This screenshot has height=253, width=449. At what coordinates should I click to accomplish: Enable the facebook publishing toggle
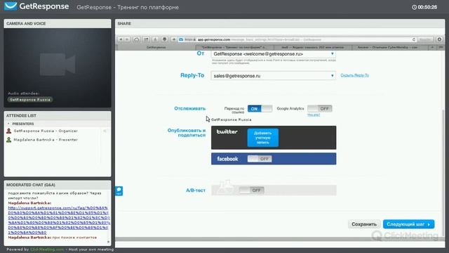(x=260, y=159)
